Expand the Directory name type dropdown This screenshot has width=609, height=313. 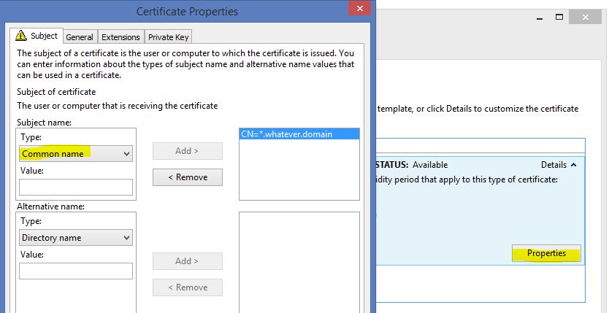click(x=75, y=238)
